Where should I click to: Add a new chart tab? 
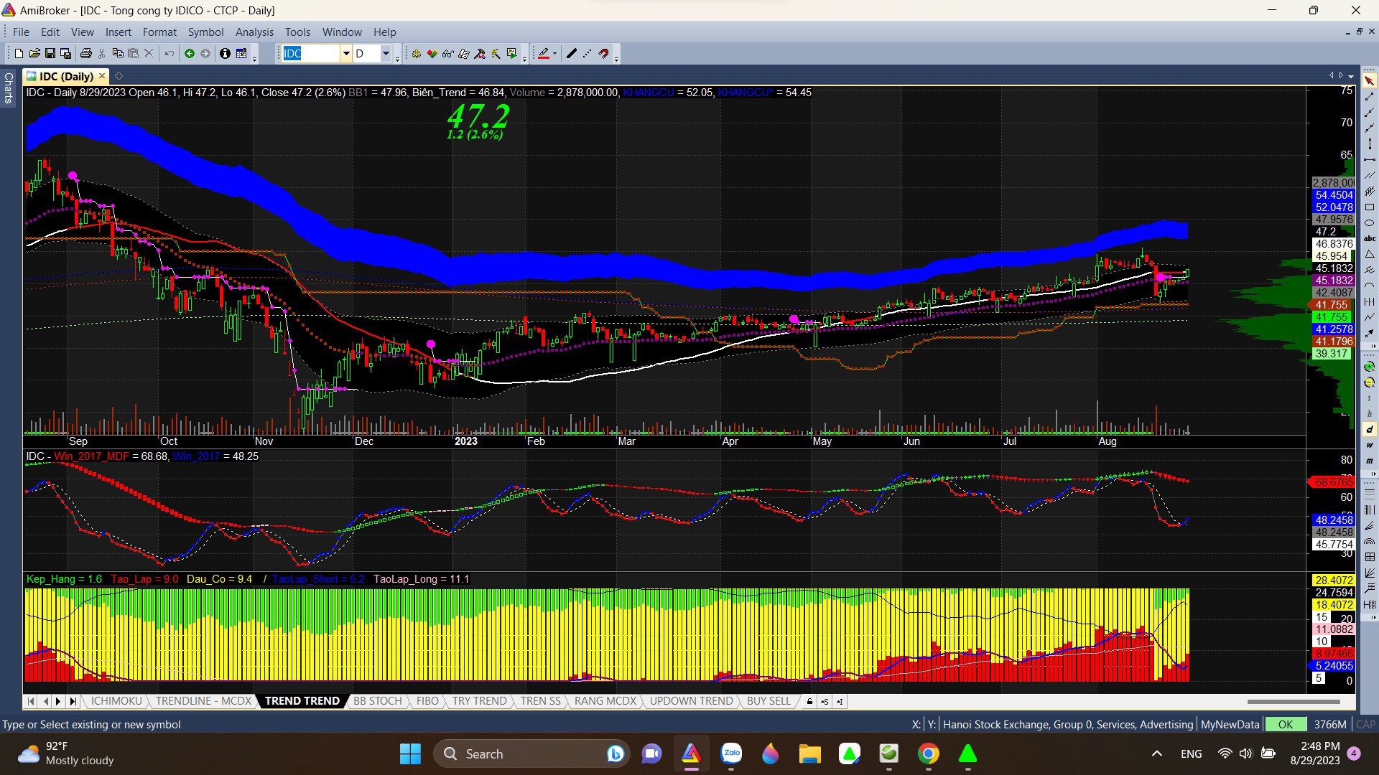pyautogui.click(x=119, y=75)
